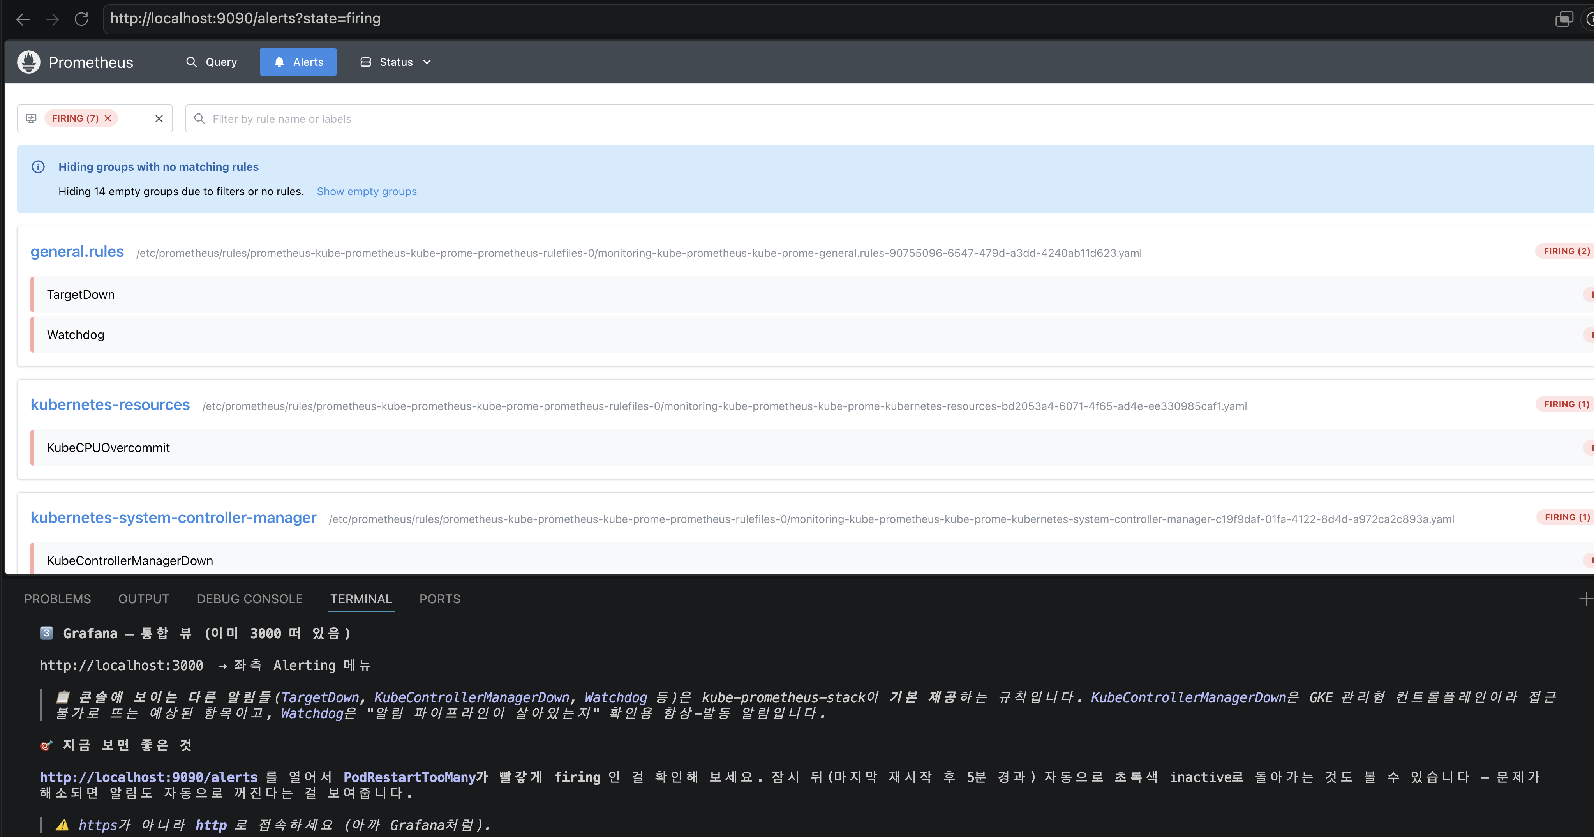
Task: Reload the page with the refresh icon
Action: pos(81,19)
